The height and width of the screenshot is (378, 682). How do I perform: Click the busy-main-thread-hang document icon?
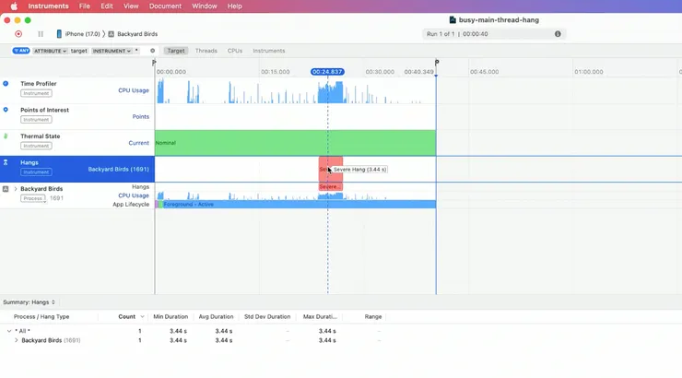point(453,20)
